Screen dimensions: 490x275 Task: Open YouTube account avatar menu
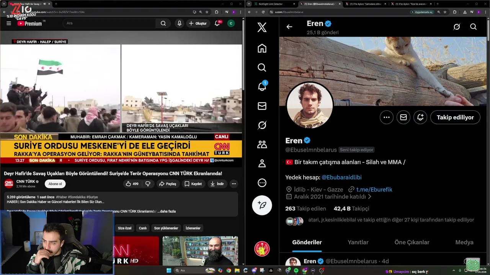point(231,23)
